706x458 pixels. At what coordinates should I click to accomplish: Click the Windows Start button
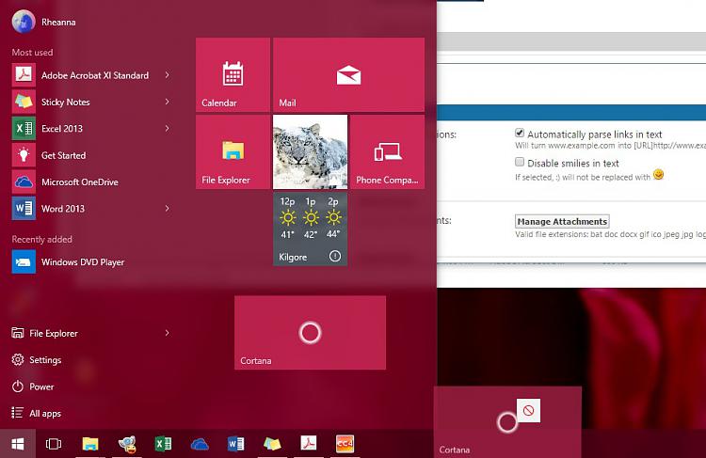pos(18,444)
